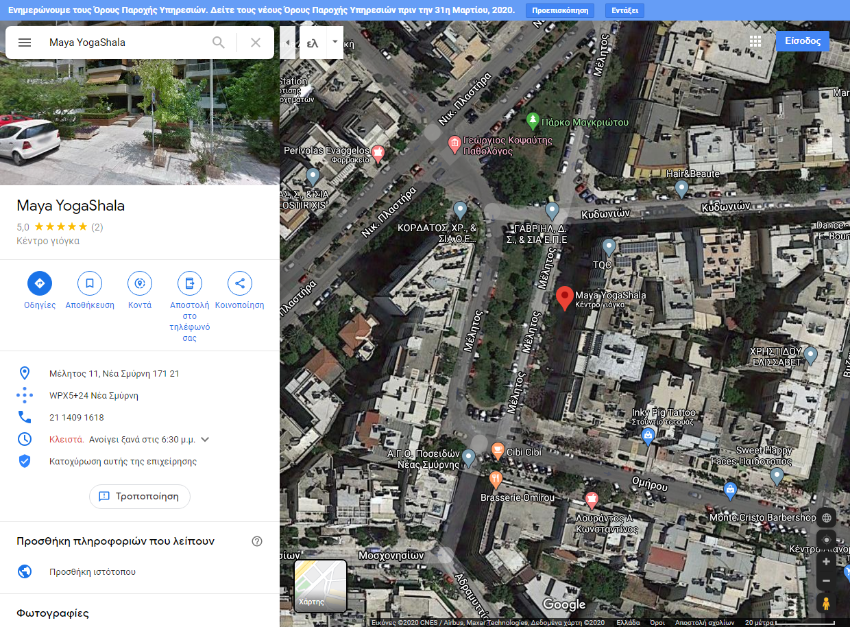The height and width of the screenshot is (627, 850).
Task: Click the Κέντρο γιόγκα category link
Action: pyautogui.click(x=48, y=241)
